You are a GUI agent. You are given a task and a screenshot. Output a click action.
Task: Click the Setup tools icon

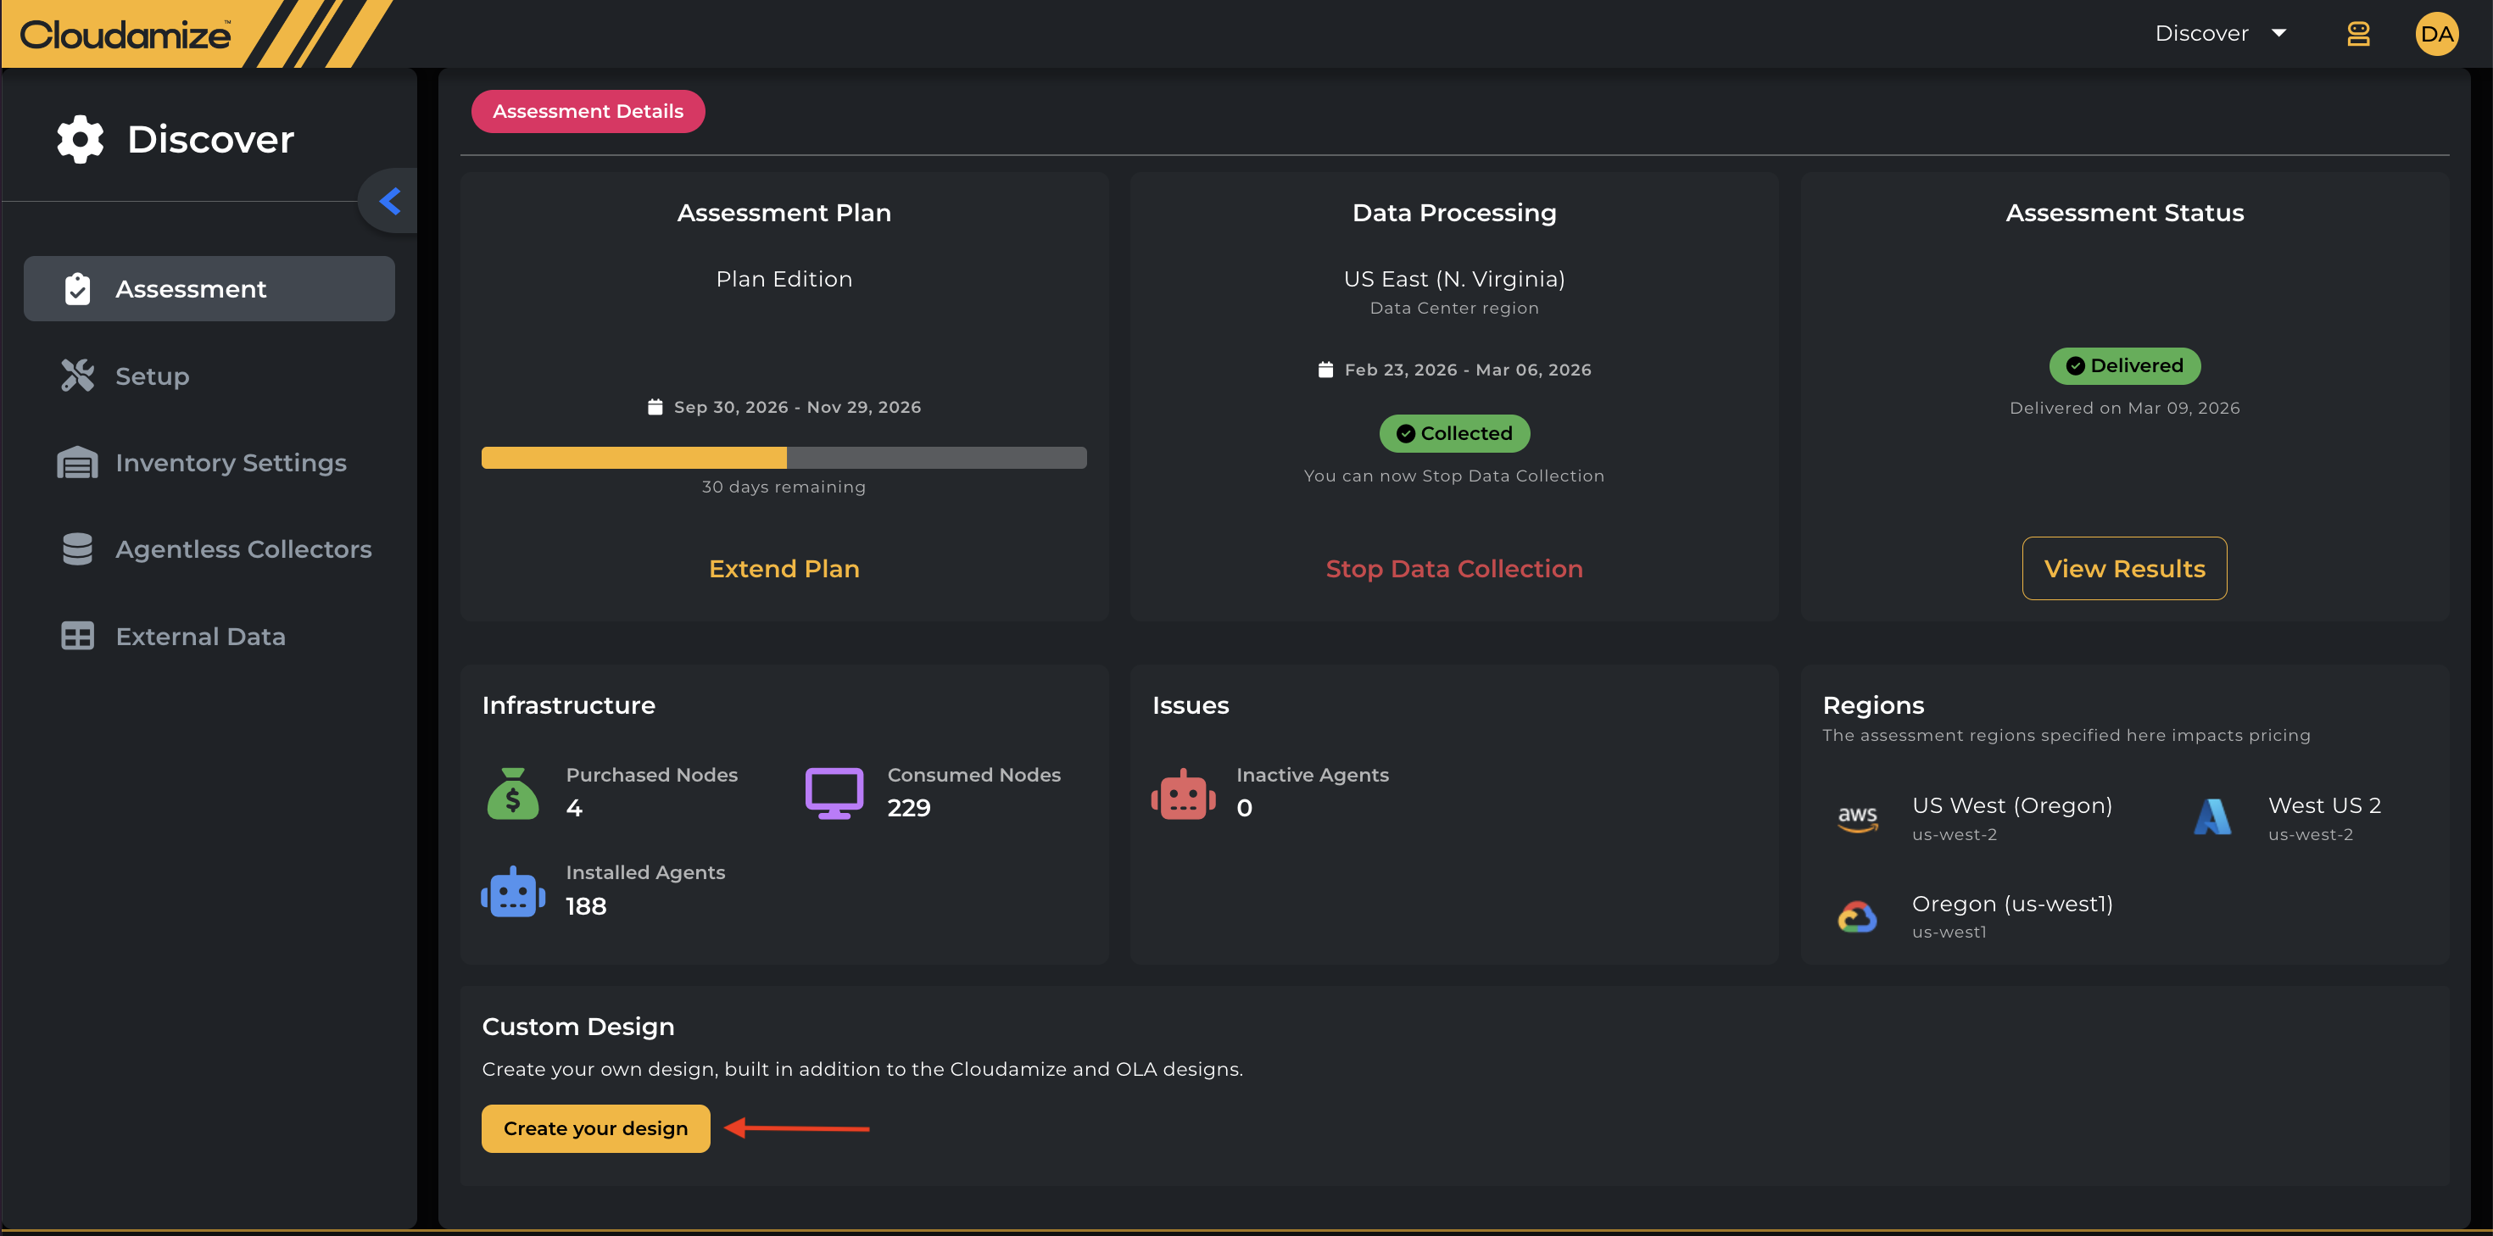(x=77, y=376)
